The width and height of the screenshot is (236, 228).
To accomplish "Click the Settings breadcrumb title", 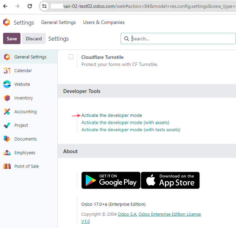I will coord(58,39).
